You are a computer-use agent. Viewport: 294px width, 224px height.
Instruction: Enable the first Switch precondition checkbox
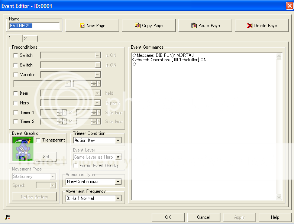pyautogui.click(x=16, y=55)
